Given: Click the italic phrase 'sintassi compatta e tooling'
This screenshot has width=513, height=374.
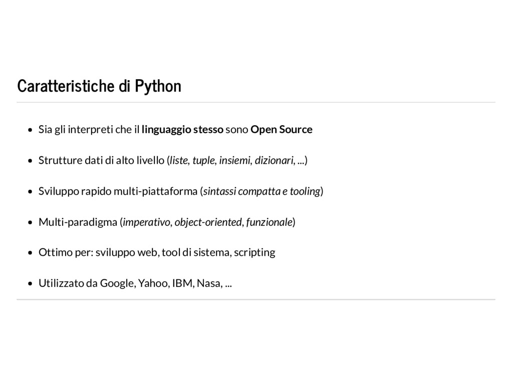Looking at the screenshot, I should pos(262,191).
